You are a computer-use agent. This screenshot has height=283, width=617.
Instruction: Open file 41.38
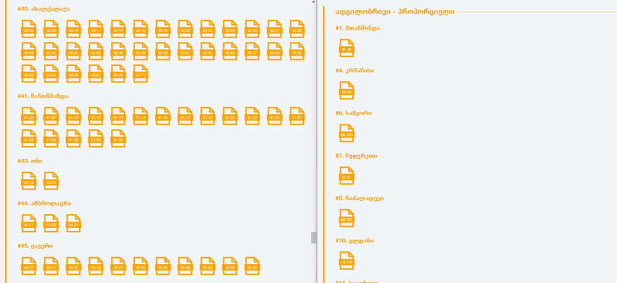[x=119, y=138]
